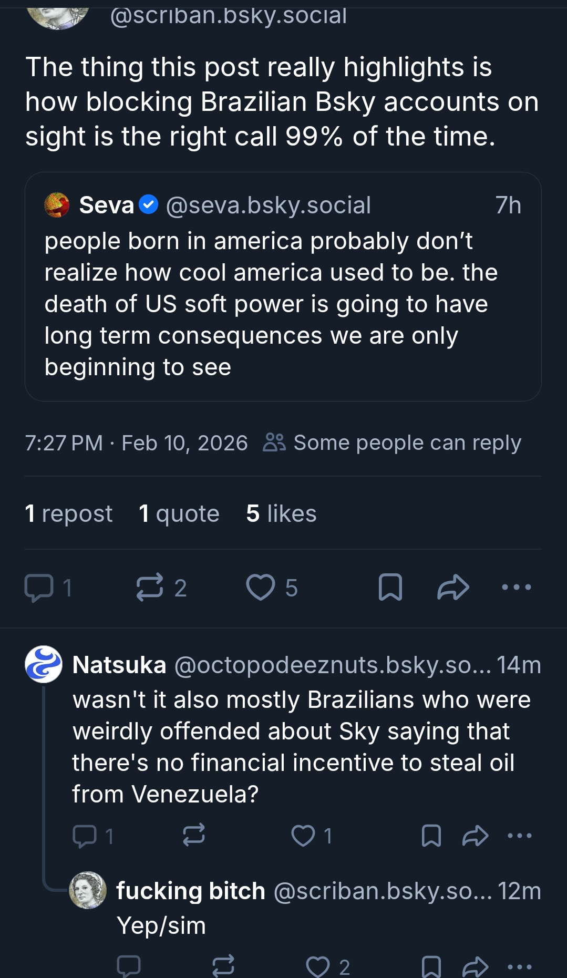This screenshot has width=567, height=978.
Task: Share Natsuka's reply
Action: tap(476, 836)
